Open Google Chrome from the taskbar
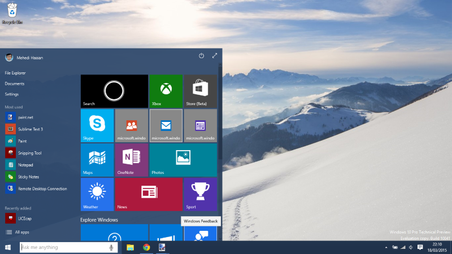The height and width of the screenshot is (254, 452). pyautogui.click(x=146, y=247)
